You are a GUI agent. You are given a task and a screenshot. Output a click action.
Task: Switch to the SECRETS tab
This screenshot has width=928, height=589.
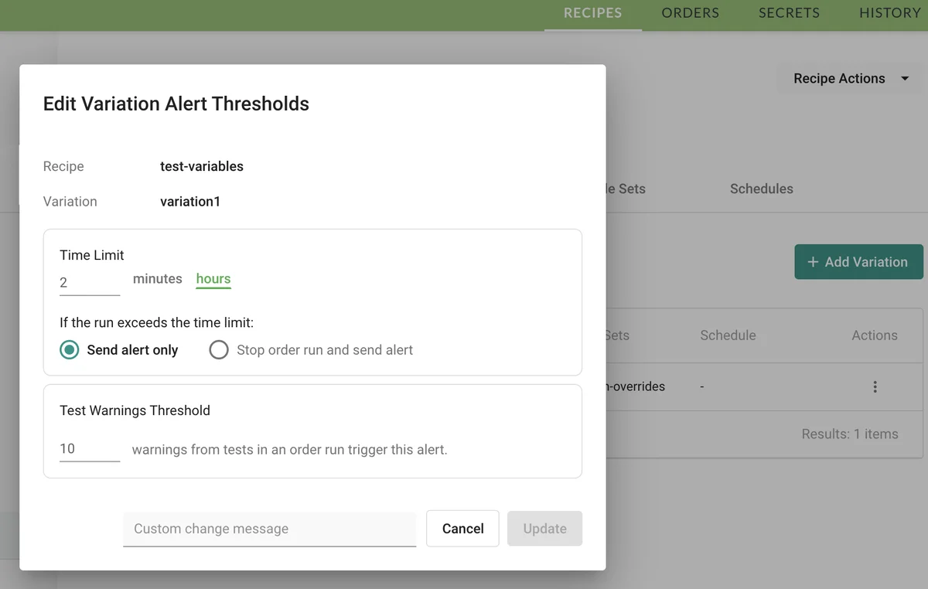pos(789,13)
